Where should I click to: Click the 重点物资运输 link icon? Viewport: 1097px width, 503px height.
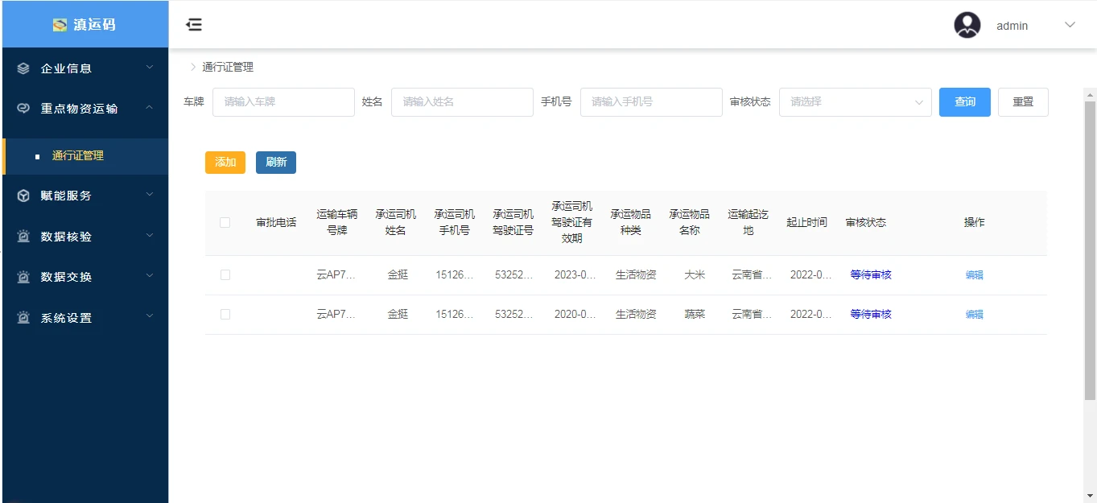(23, 109)
